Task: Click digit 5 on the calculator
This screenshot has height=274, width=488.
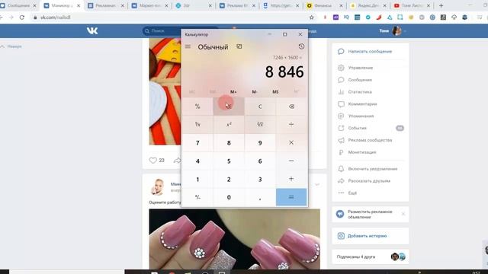Action: click(x=229, y=161)
